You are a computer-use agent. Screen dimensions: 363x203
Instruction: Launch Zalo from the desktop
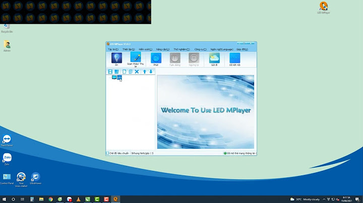point(7,159)
